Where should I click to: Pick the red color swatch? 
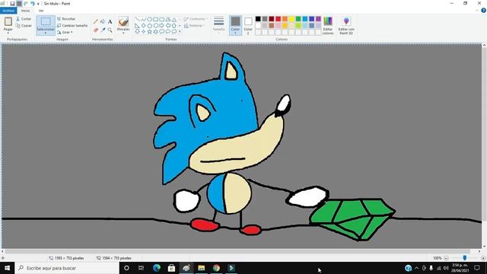278,19
